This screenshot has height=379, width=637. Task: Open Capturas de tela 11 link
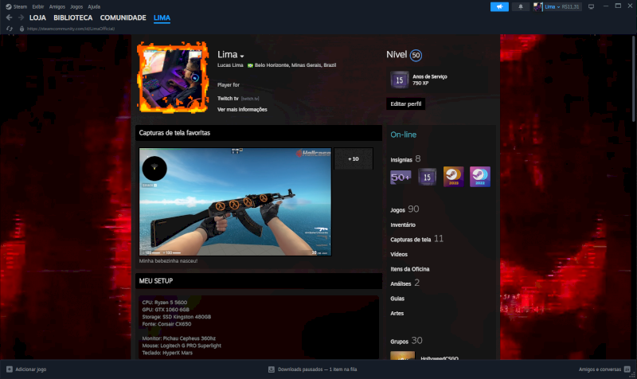pos(416,239)
